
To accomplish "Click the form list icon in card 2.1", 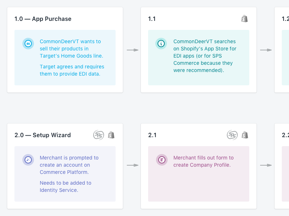I will (162, 160).
